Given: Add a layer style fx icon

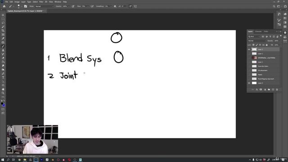Looking at the screenshot, I should (257, 90).
